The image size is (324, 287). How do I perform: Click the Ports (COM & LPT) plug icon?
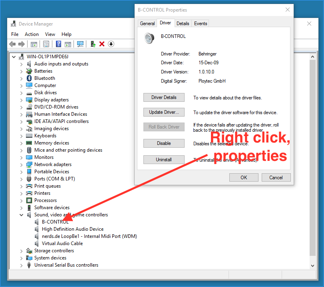pos(29,179)
